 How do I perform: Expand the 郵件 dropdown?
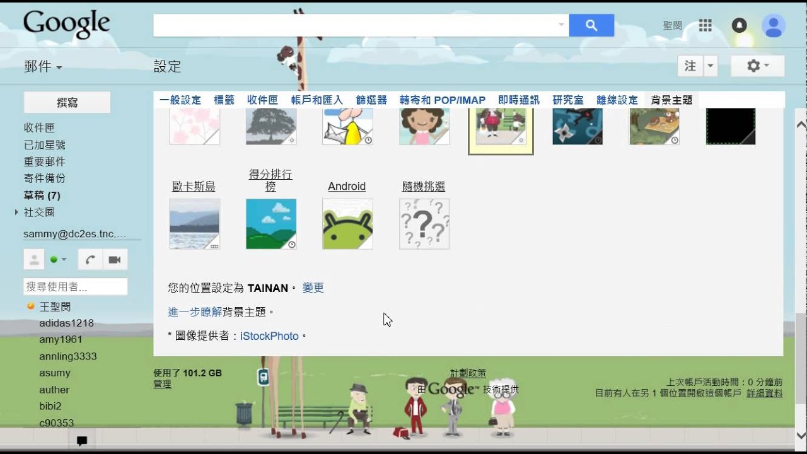tap(43, 66)
